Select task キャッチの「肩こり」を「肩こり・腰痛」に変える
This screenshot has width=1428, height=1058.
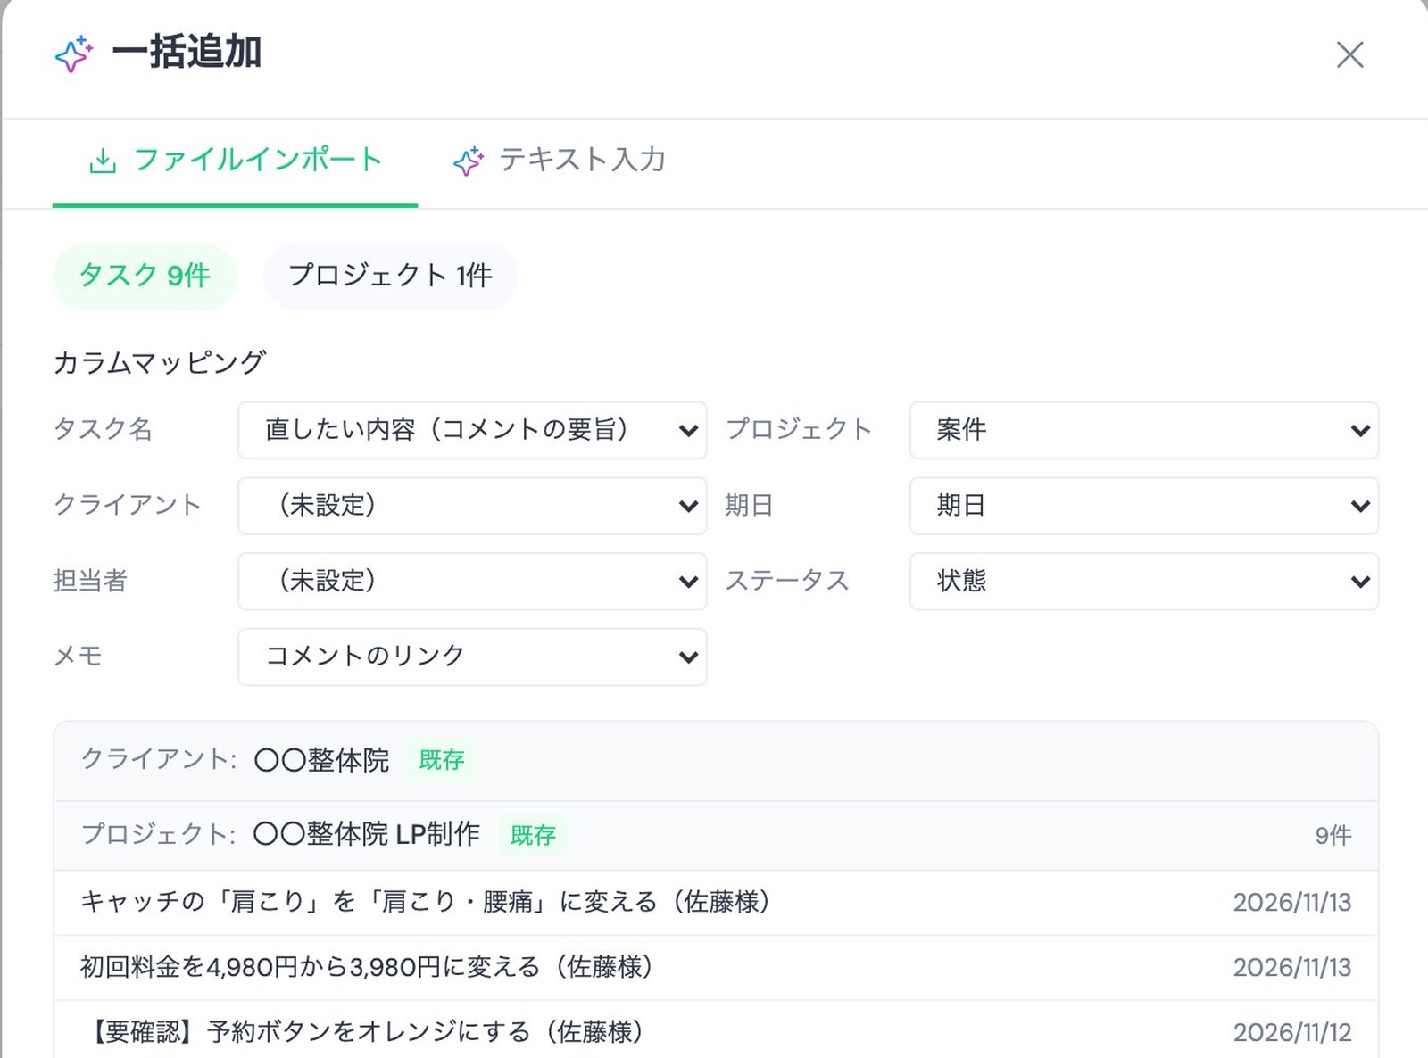point(716,903)
